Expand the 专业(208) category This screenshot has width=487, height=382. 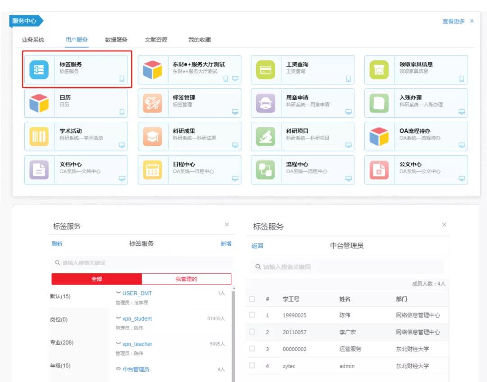tap(62, 343)
